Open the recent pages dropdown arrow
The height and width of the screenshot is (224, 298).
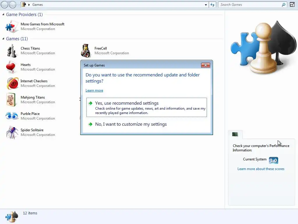point(18,5)
